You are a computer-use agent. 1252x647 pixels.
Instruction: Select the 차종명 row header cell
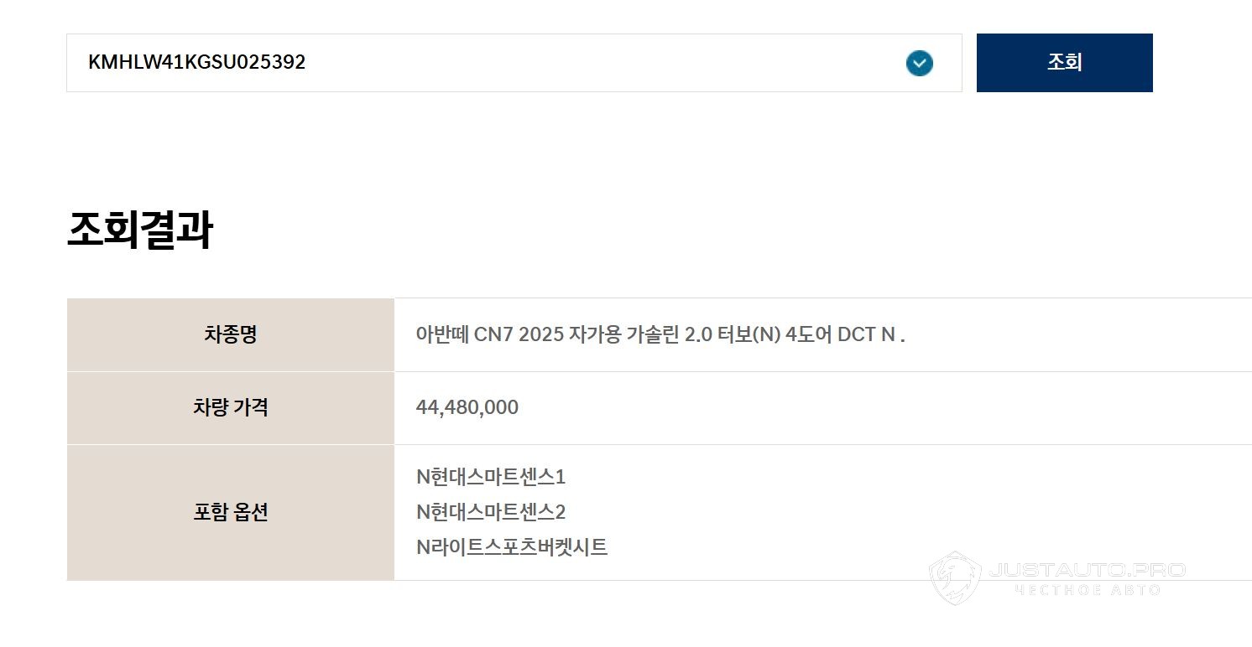230,335
